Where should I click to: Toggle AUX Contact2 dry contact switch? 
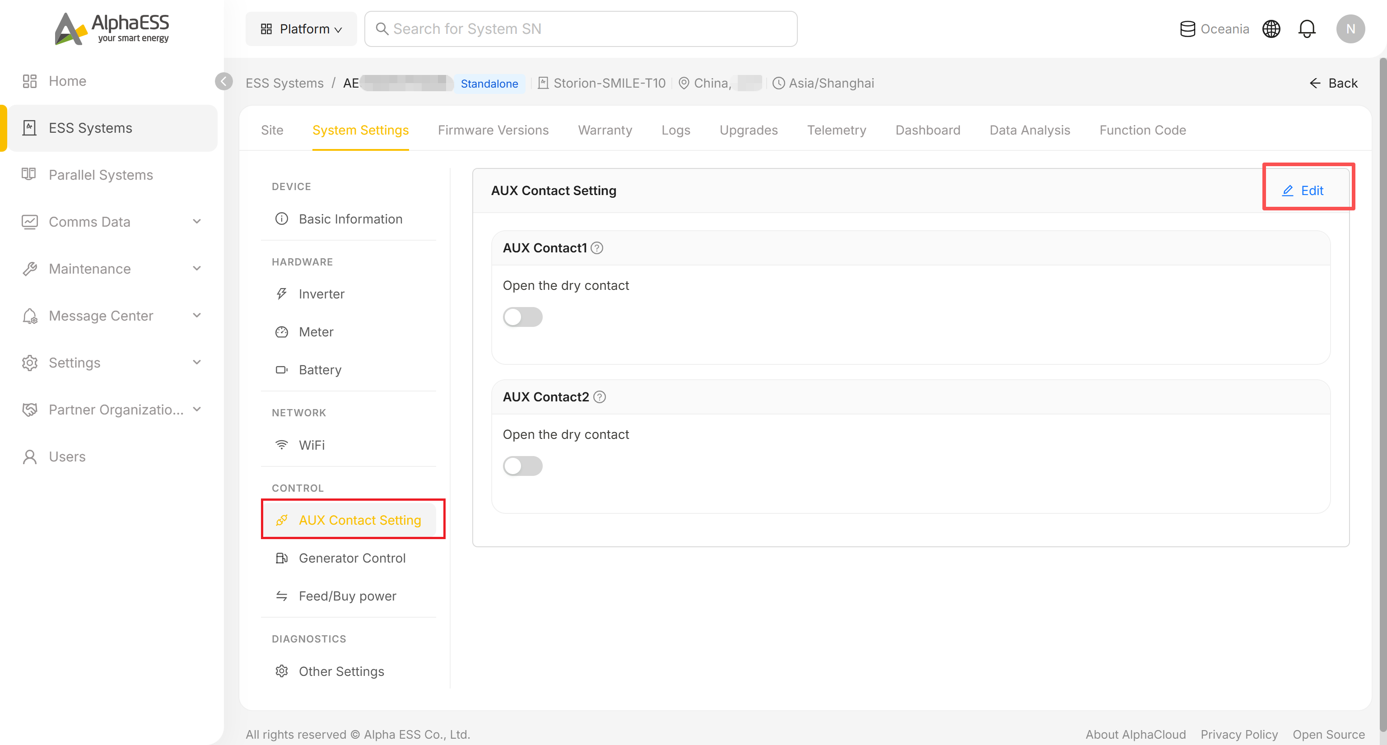click(522, 466)
